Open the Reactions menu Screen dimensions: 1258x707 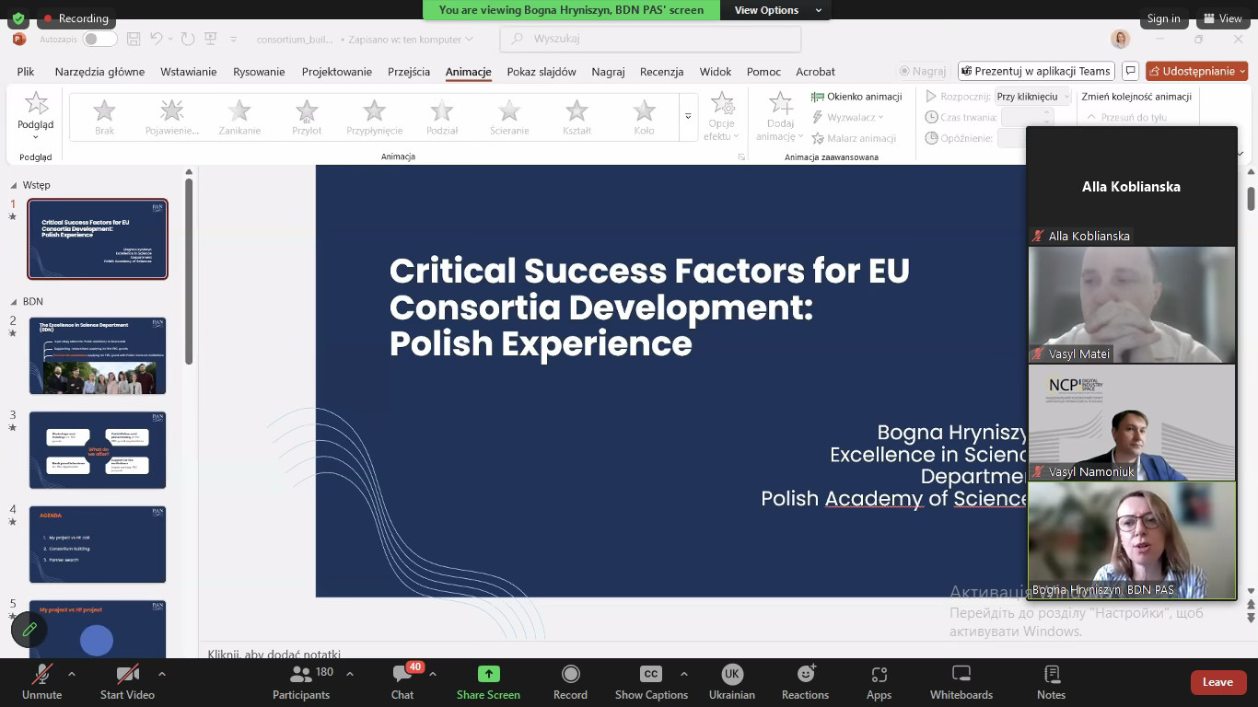[x=805, y=682]
